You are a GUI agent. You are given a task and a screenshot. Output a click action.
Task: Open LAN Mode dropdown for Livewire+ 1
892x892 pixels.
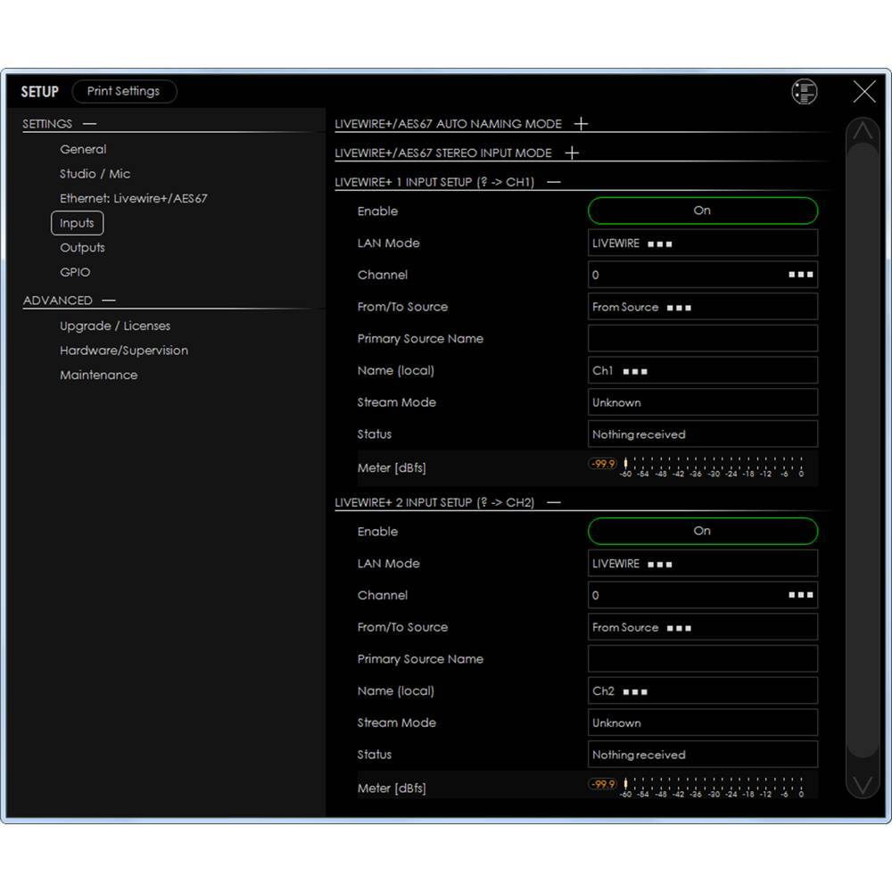coord(703,243)
